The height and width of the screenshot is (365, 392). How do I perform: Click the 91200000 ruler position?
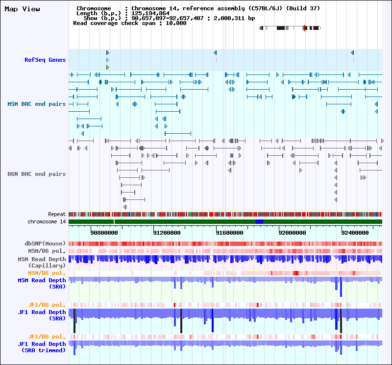coord(167,233)
